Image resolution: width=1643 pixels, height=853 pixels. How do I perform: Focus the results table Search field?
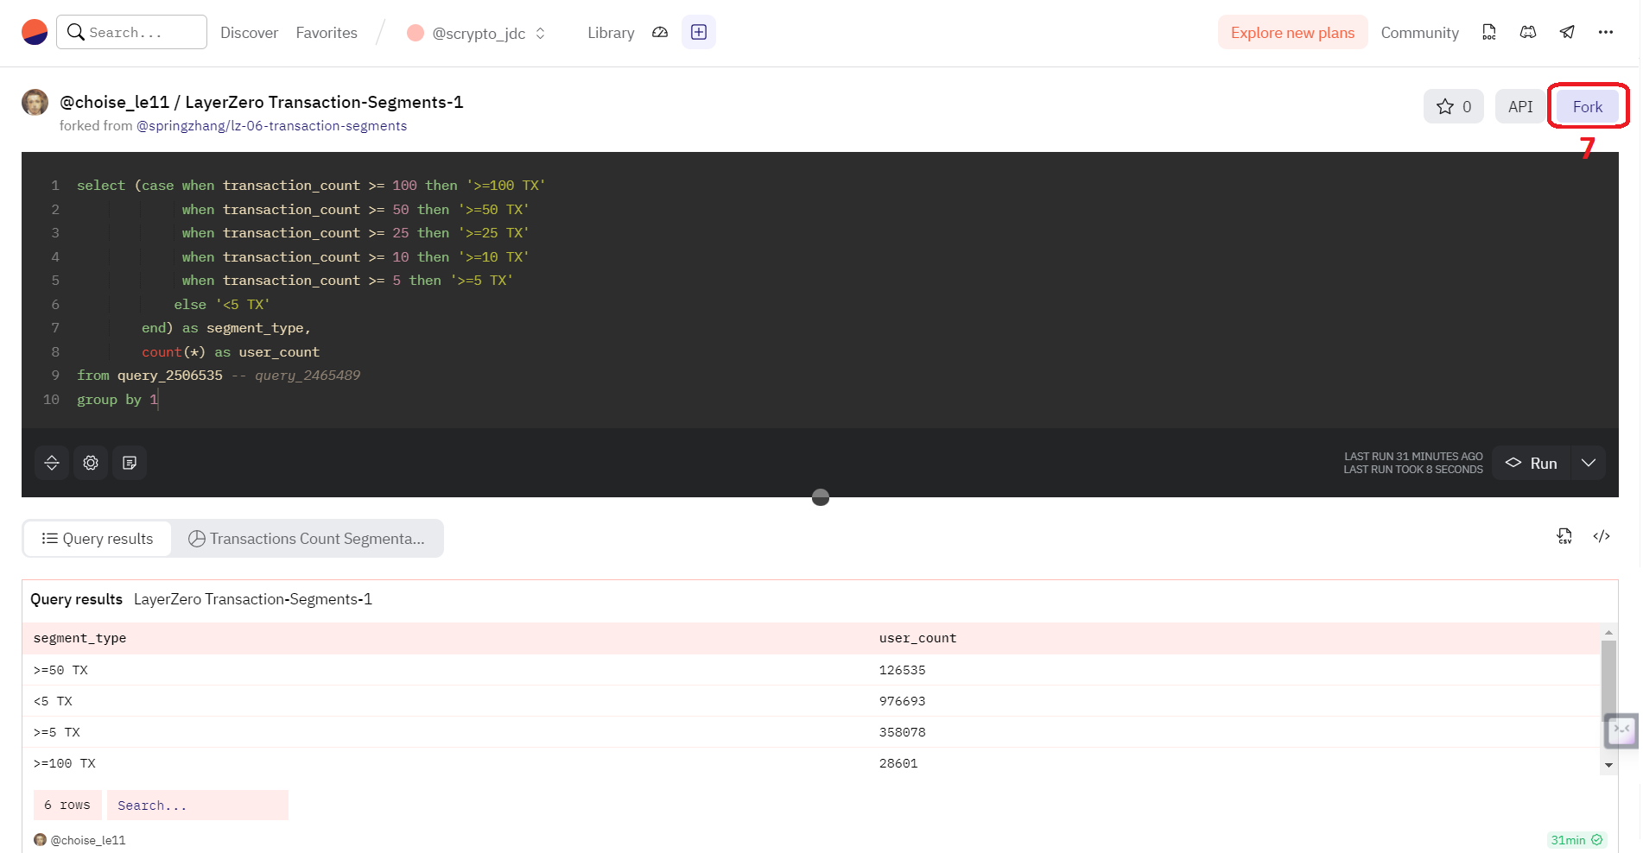pos(197,805)
